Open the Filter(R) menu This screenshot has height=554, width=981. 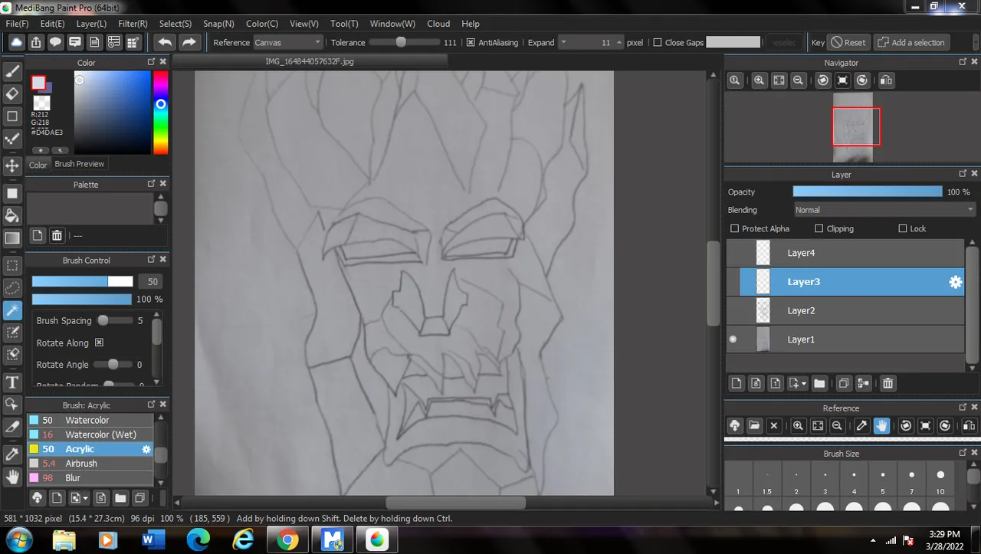pyautogui.click(x=133, y=24)
